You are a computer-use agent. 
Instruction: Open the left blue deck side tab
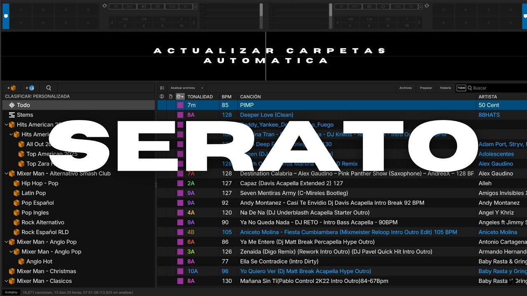(6, 16)
